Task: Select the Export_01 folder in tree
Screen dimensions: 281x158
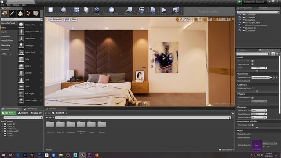Action: point(11,124)
